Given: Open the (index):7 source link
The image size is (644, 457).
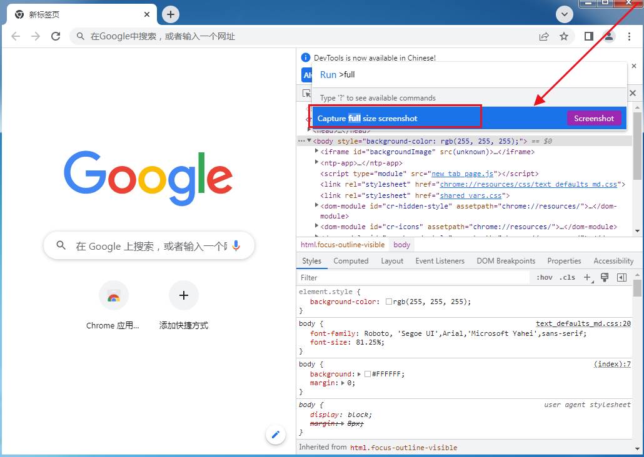Looking at the screenshot, I should [612, 364].
